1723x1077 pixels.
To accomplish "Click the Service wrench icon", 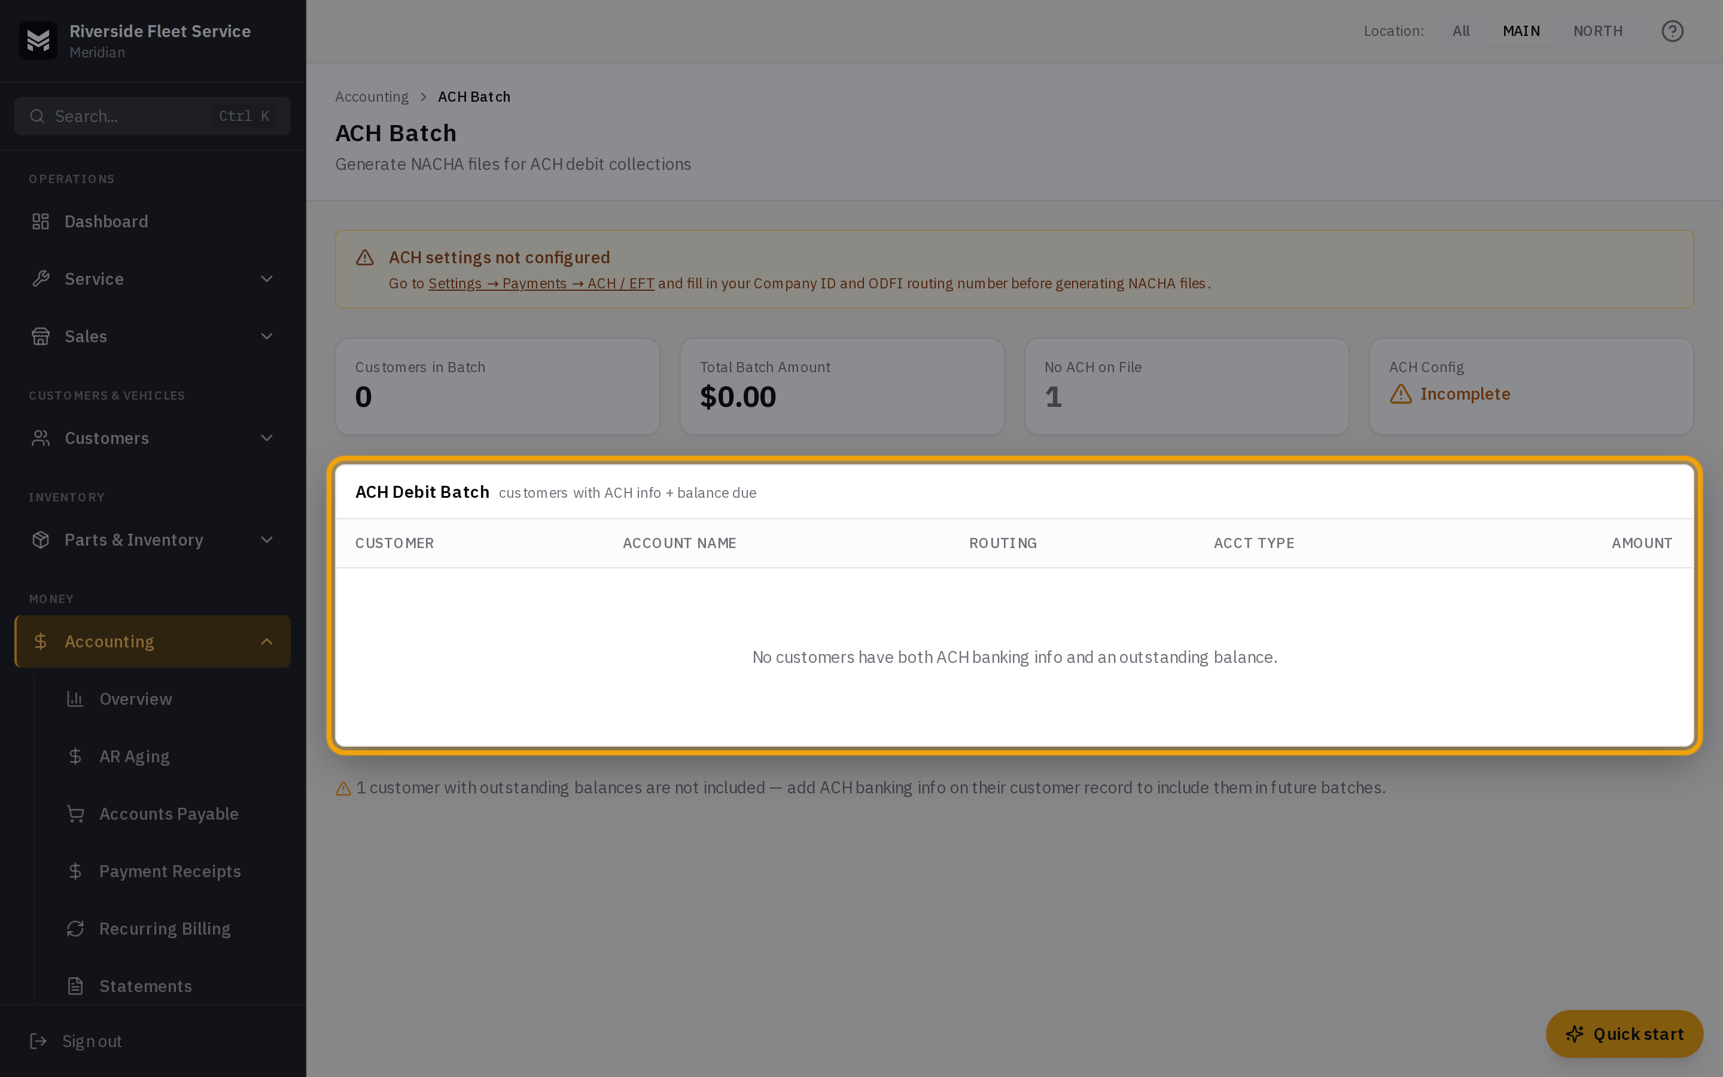I will pos(41,278).
